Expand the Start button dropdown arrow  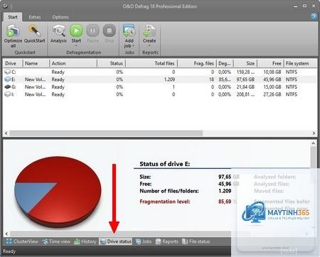76,45
